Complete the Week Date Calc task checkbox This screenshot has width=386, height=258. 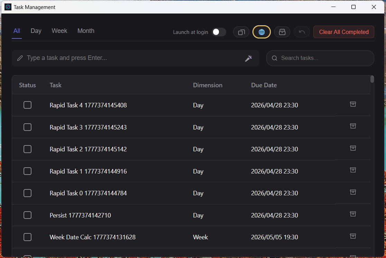click(27, 237)
